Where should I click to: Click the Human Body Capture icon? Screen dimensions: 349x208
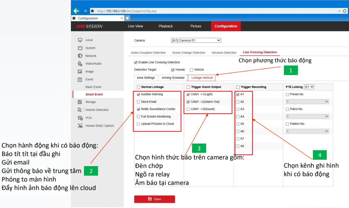click(80, 126)
